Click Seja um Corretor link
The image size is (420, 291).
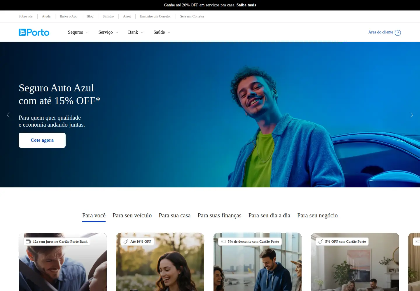point(192,16)
